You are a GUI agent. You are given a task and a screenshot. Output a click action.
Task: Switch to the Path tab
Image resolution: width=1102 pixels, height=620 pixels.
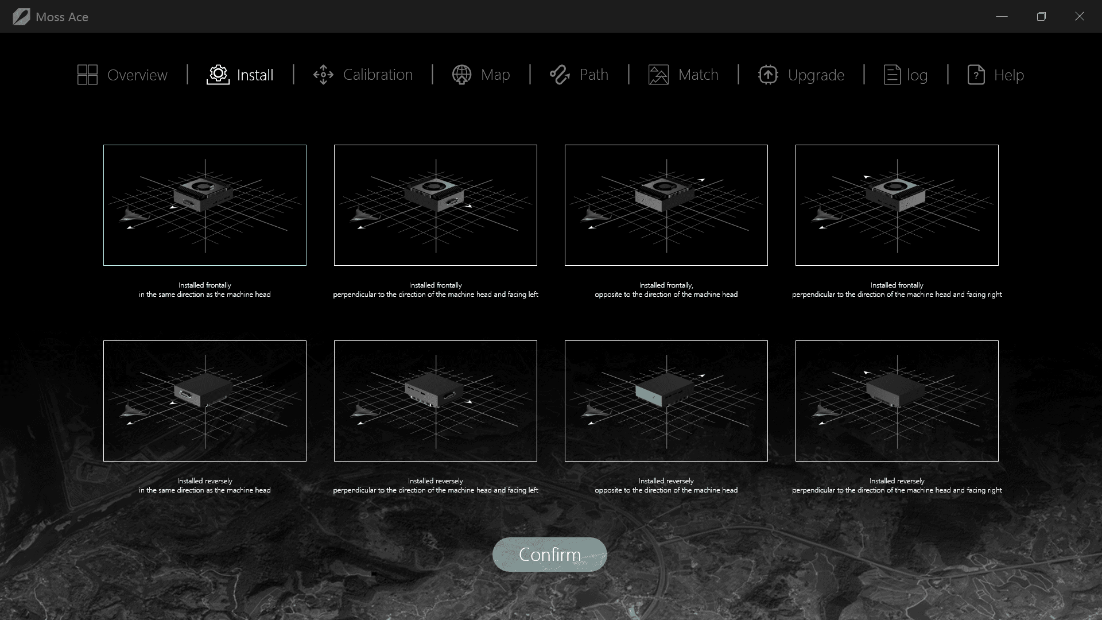[593, 75]
